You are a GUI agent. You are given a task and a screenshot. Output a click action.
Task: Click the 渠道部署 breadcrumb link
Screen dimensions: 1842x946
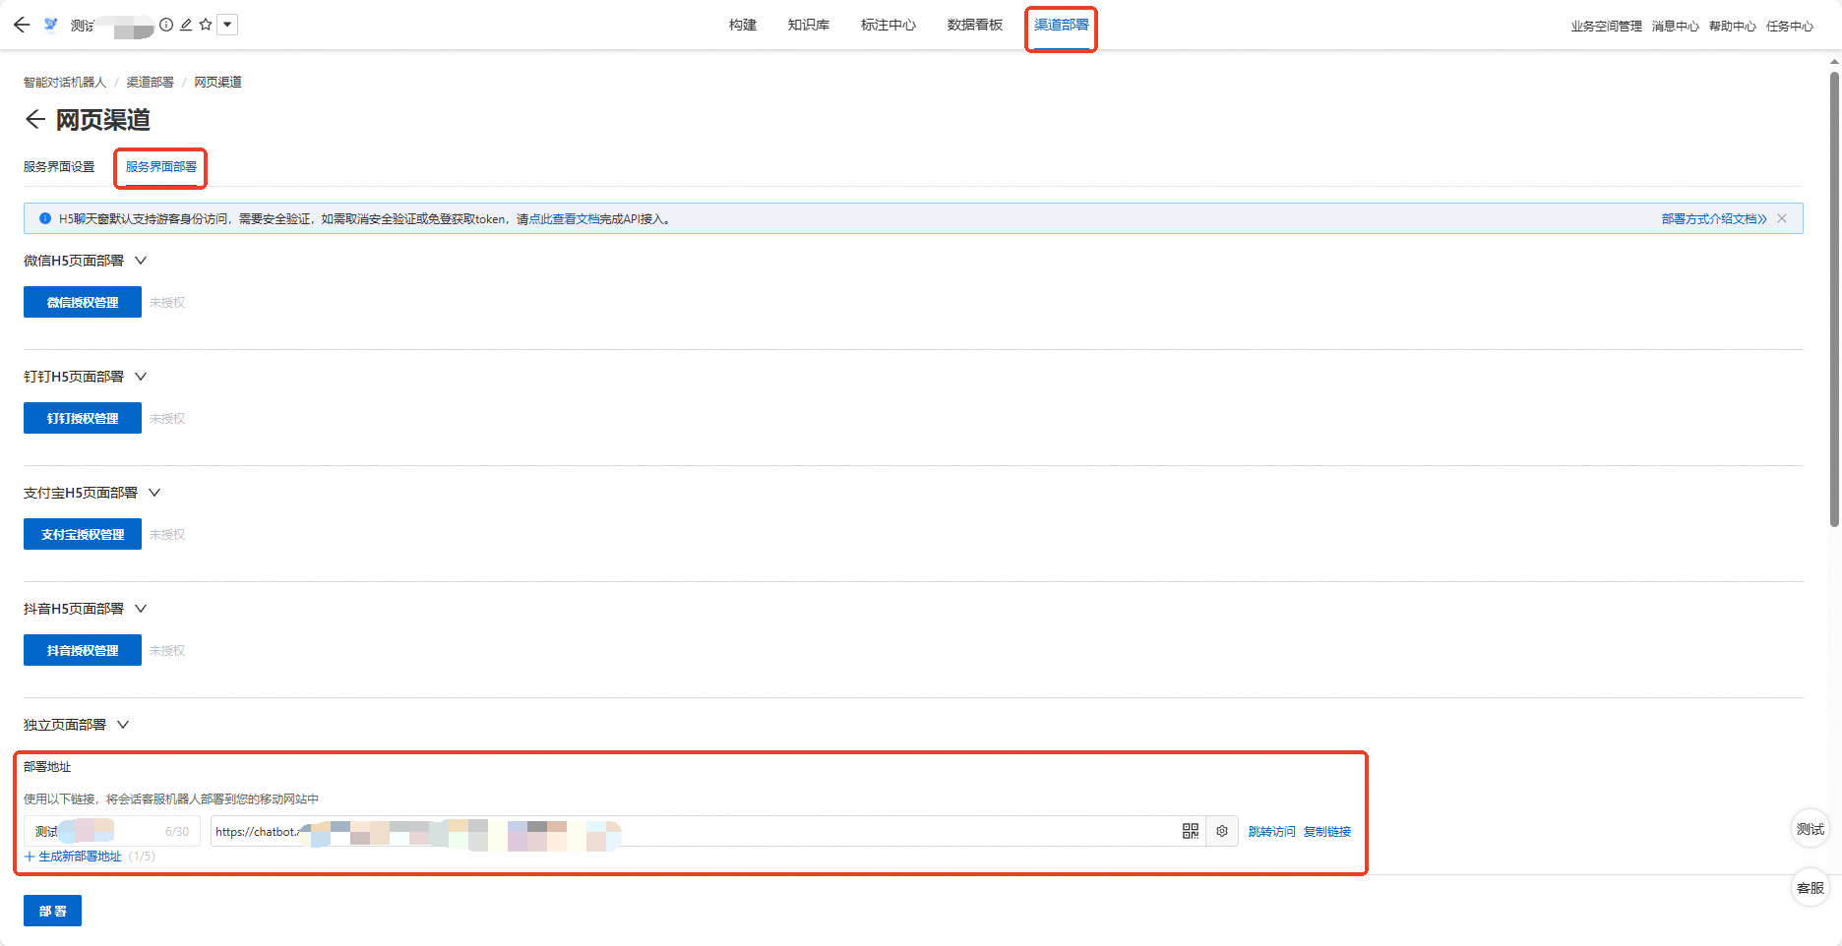coord(151,82)
